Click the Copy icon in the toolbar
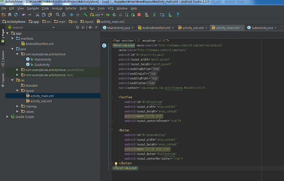Screen dimensions: 284x181 tap(44, 15)
